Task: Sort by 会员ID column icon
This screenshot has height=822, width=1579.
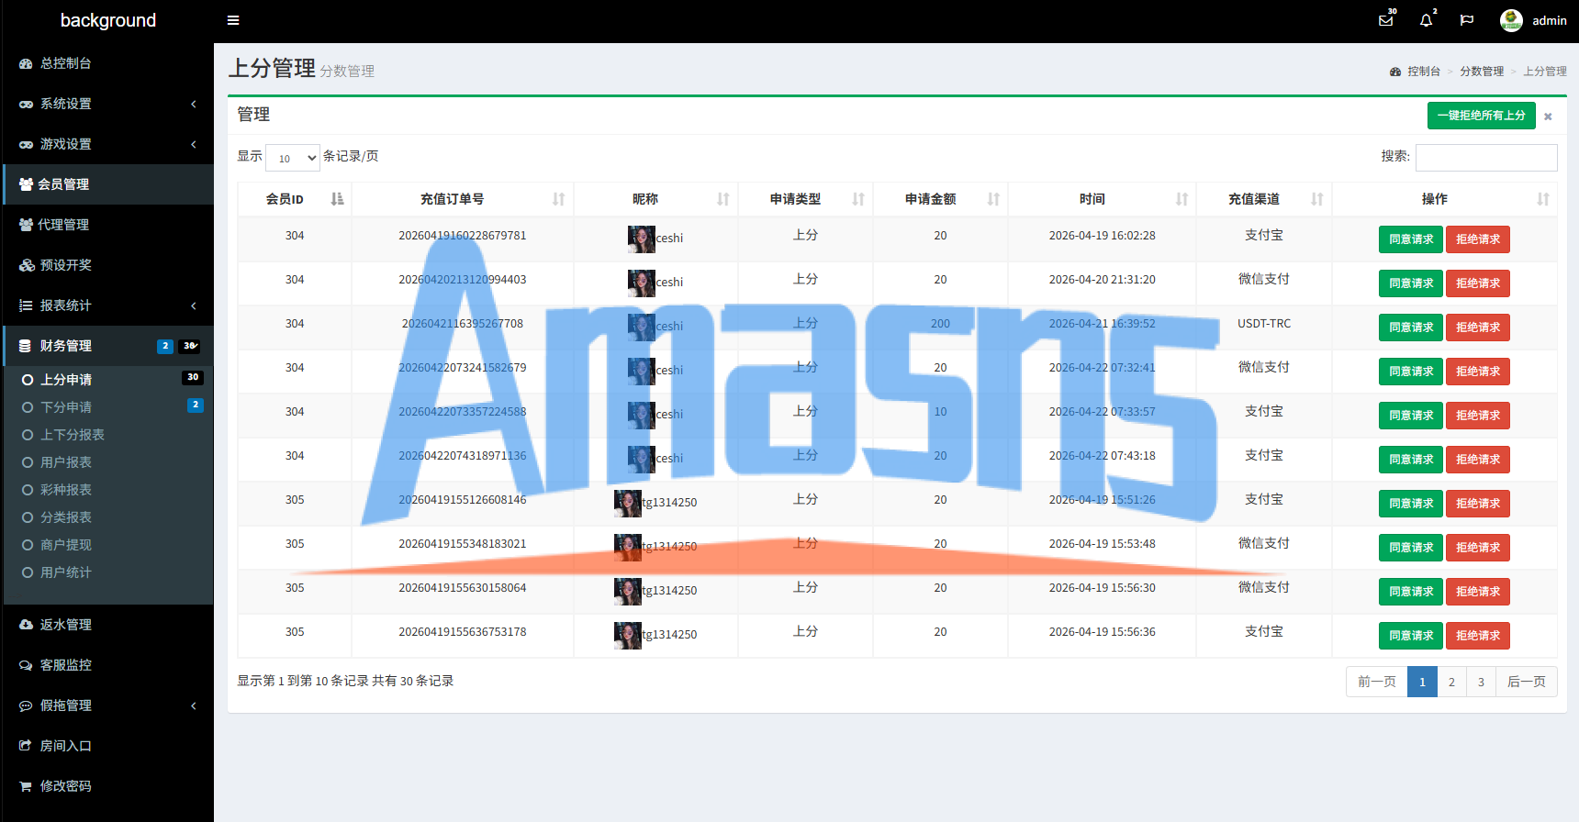Action: (337, 199)
